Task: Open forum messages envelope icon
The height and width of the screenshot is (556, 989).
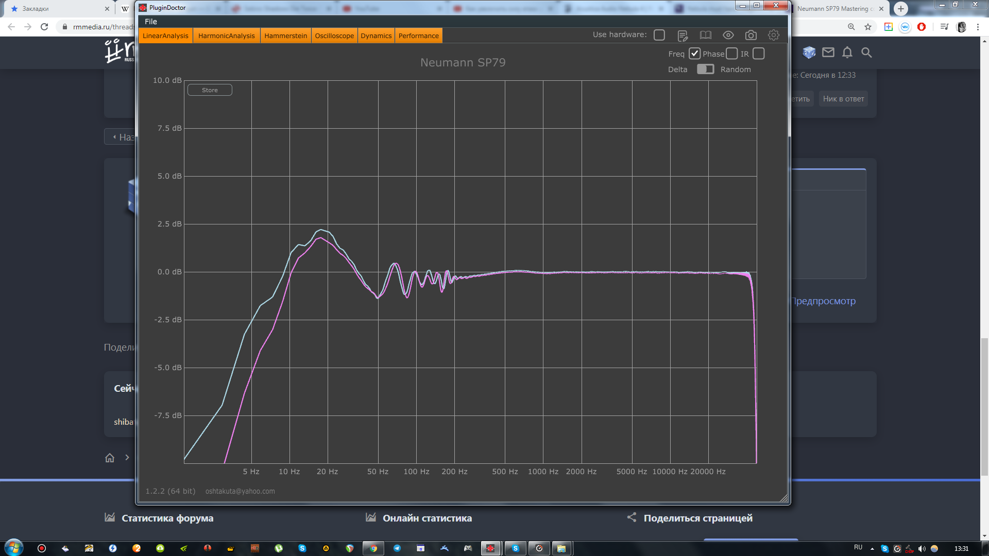Action: tap(828, 53)
